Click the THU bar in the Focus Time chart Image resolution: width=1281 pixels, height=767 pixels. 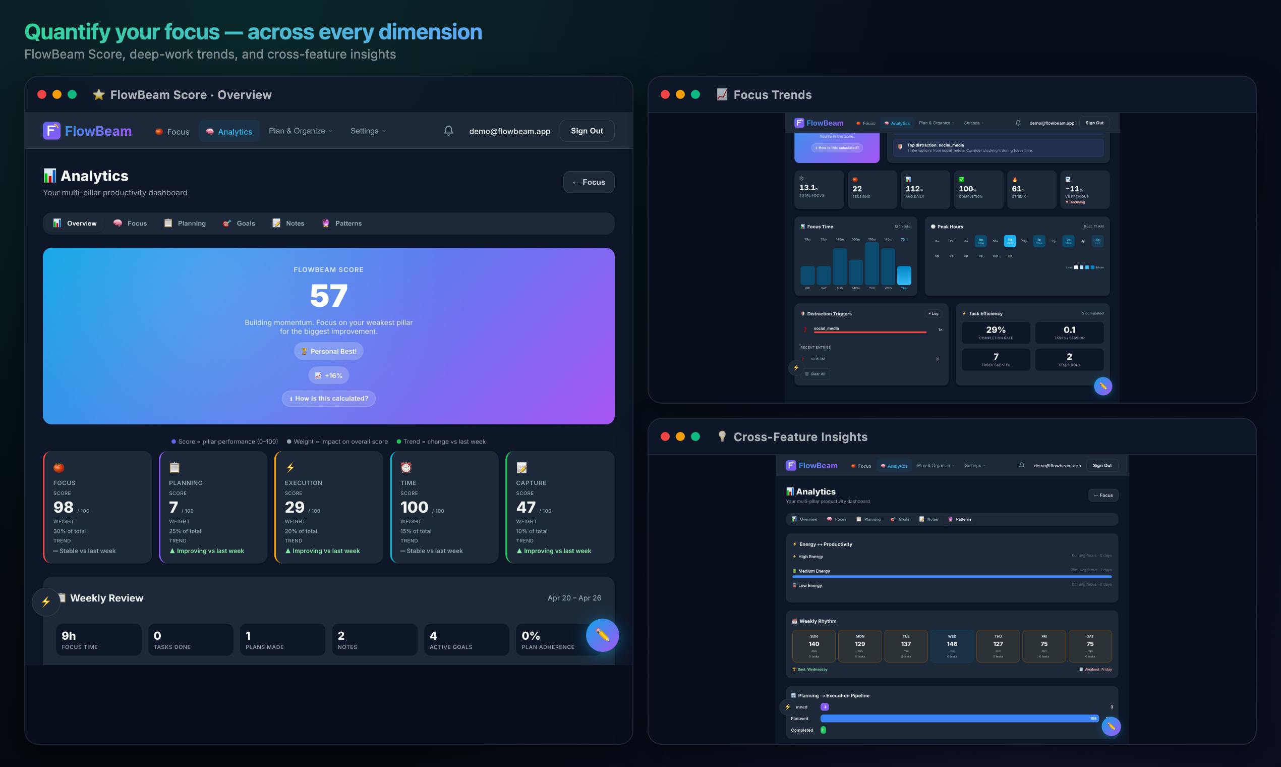click(x=904, y=275)
